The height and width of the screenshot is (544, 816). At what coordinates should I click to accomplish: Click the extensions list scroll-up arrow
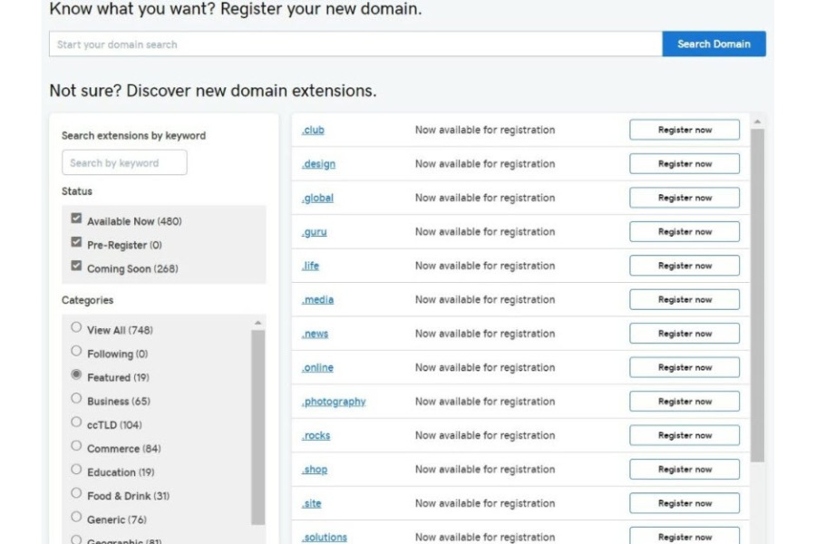pos(758,121)
